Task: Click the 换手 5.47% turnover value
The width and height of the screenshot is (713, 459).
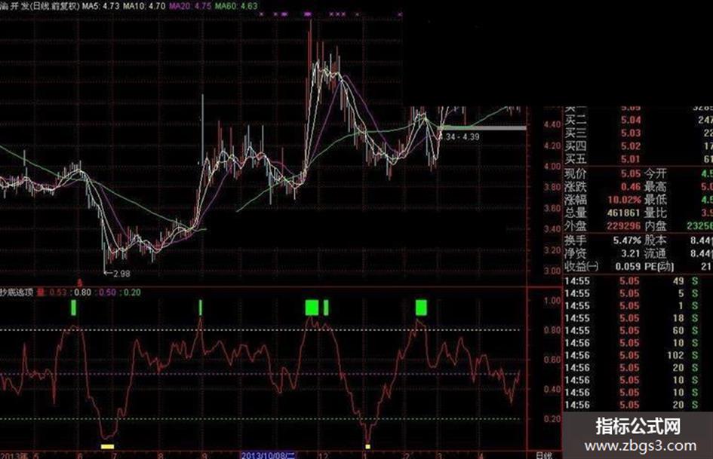Action: point(627,240)
